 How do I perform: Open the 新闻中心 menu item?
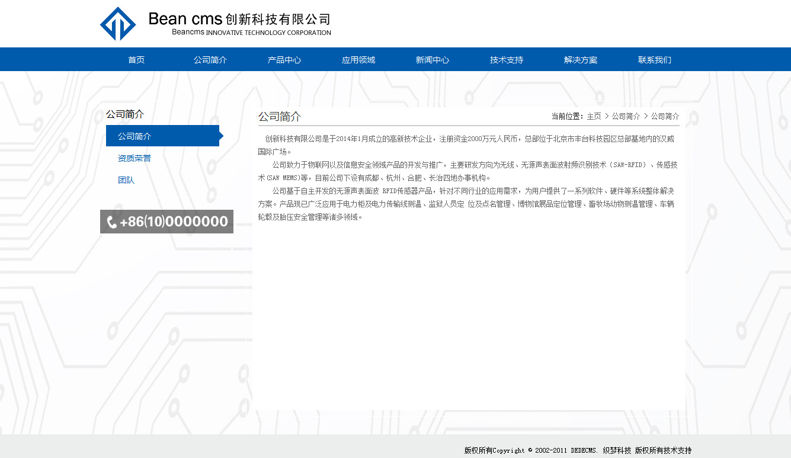[433, 60]
